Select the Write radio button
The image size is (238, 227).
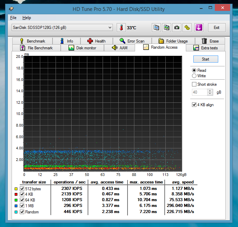[194, 76]
